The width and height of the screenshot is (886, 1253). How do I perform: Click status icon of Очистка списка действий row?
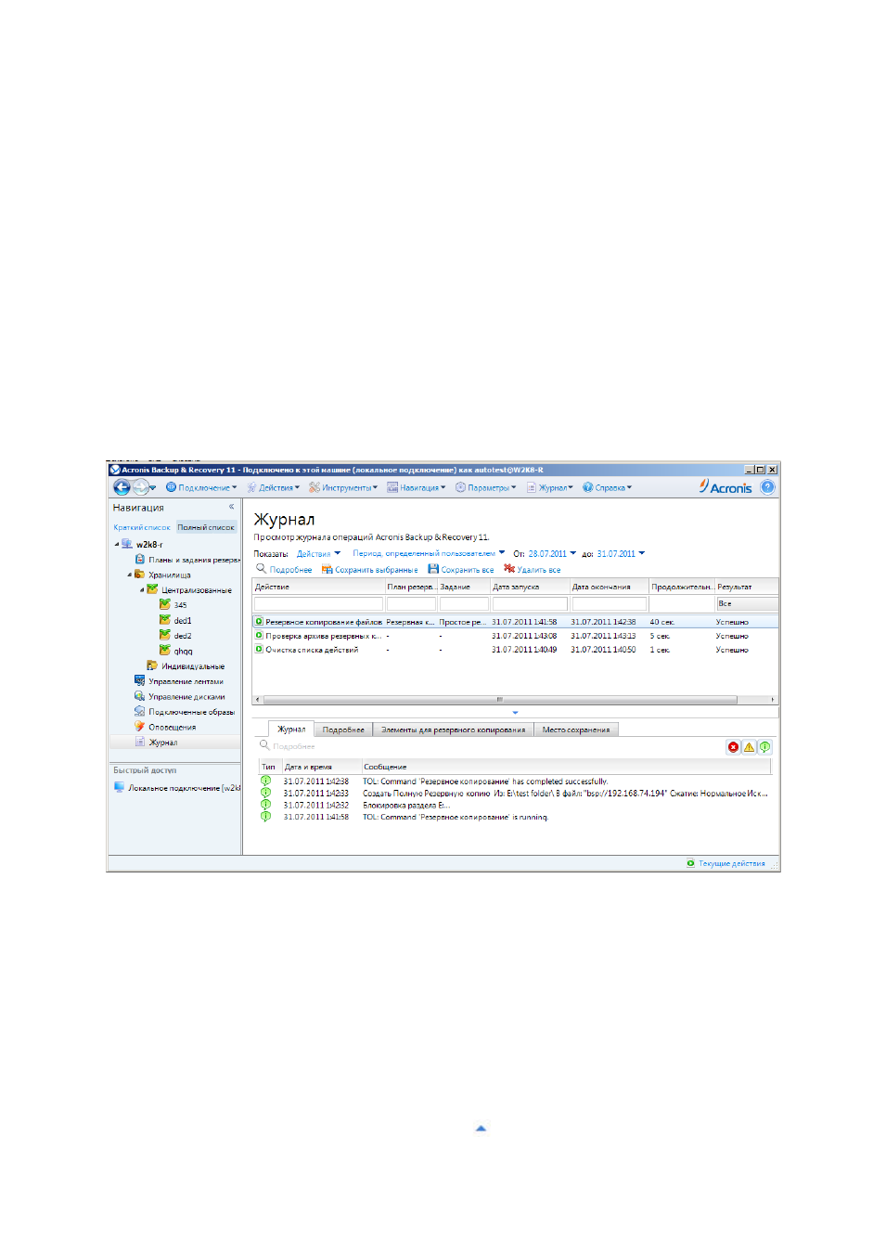coord(259,650)
